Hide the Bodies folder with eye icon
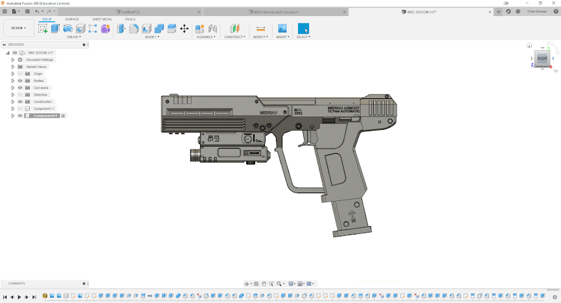Image resolution: width=561 pixels, height=303 pixels. (20, 81)
